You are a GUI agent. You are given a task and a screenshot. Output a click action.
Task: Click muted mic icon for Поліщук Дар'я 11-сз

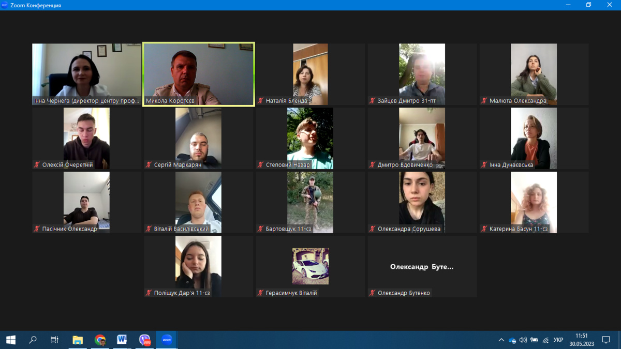coord(149,293)
